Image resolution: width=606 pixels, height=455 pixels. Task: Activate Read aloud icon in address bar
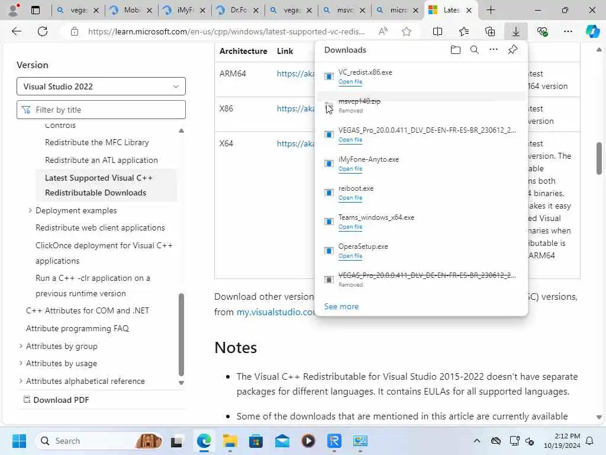[383, 31]
